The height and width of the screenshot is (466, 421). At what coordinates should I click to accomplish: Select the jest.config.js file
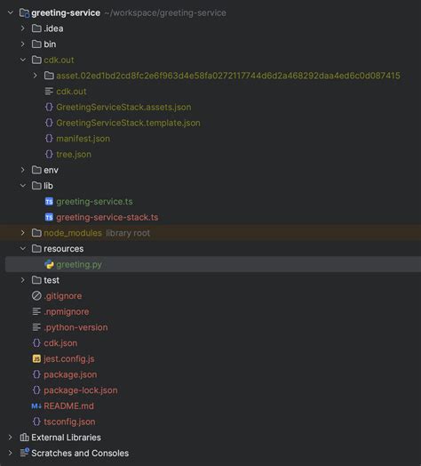coord(69,359)
